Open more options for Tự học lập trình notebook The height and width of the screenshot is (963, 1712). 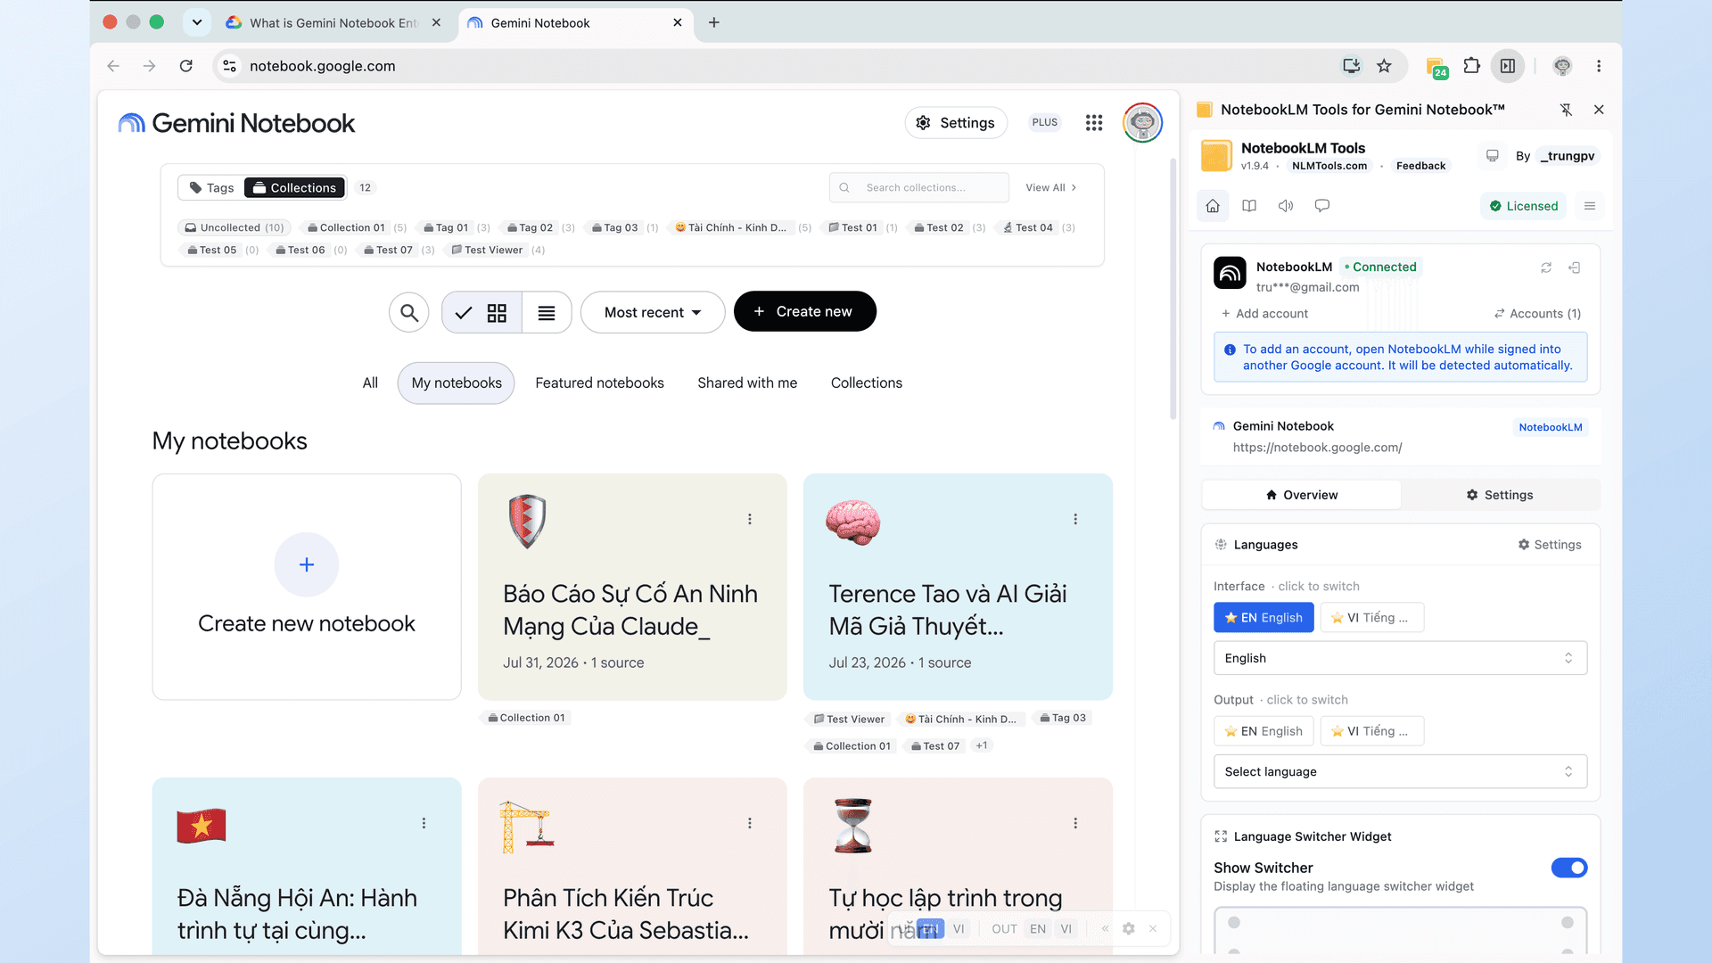click(x=1075, y=823)
